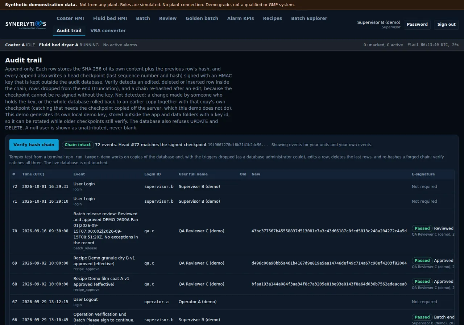The image size is (464, 325).
Task: Click timestamp 2026-10-01 16:29:10
Action: pos(45,201)
